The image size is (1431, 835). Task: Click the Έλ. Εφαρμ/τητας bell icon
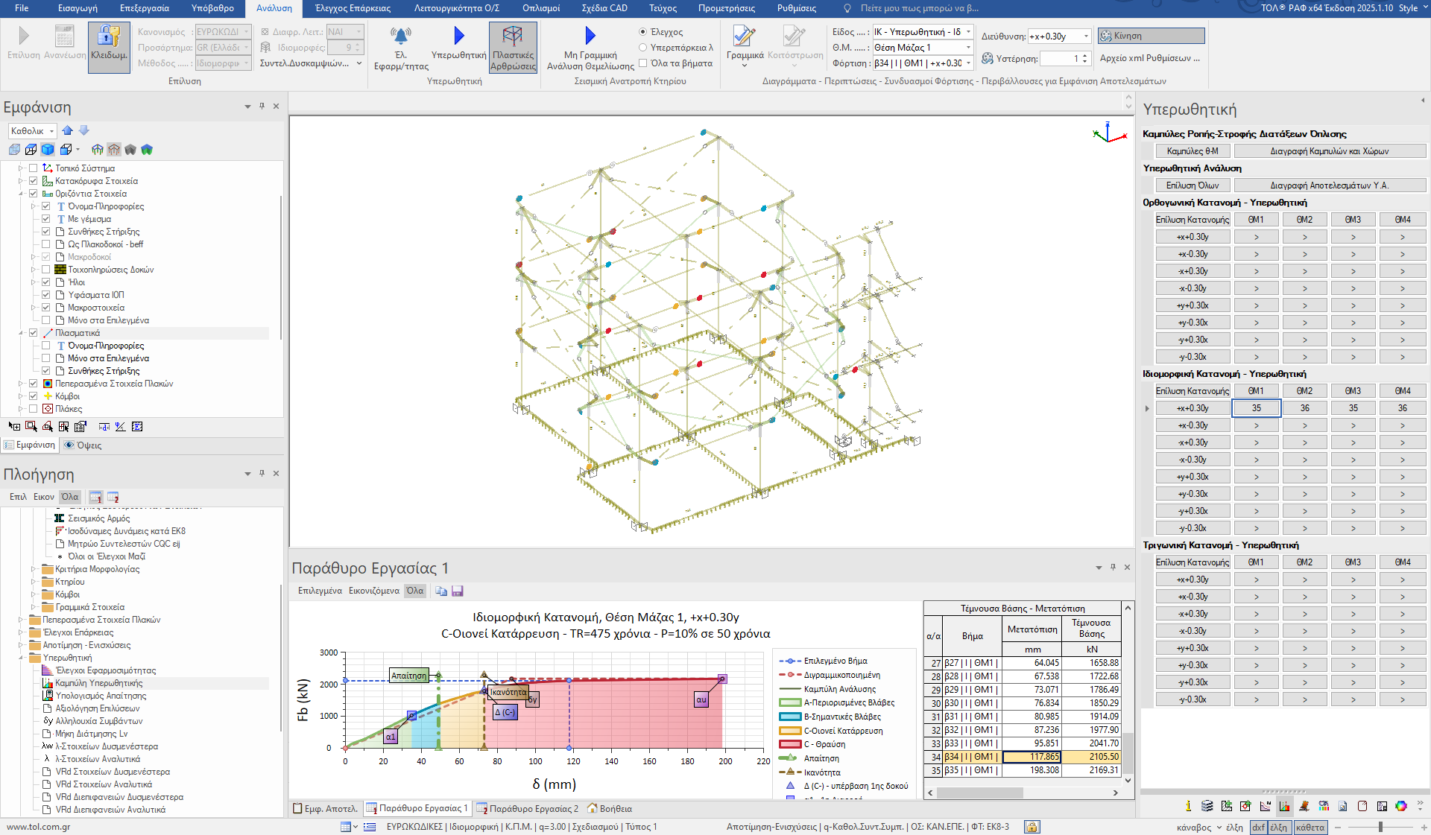tap(401, 36)
